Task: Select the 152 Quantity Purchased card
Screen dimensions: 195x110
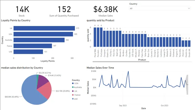Action: click(64, 11)
